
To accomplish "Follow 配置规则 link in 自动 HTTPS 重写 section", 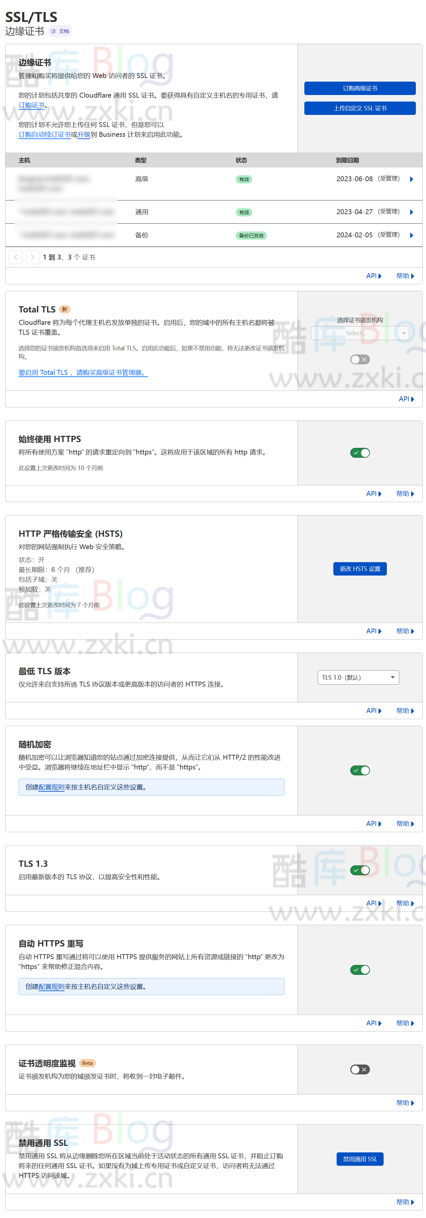I will [x=51, y=987].
